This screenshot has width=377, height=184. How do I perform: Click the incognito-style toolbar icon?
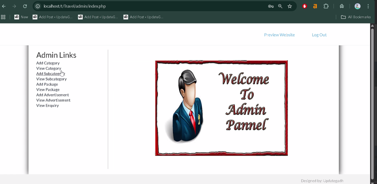click(342, 6)
